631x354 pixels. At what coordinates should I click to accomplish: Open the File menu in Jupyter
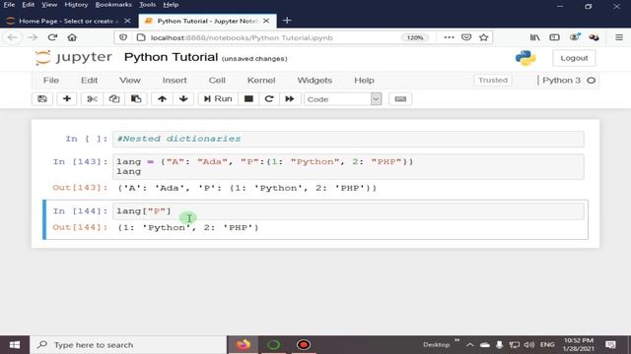click(51, 81)
